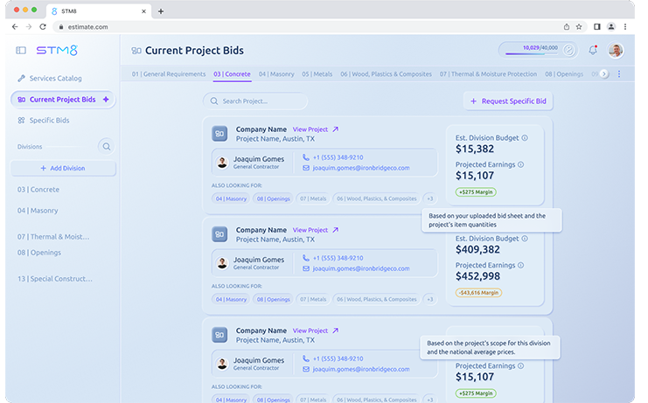The image size is (648, 403).
Task: Click info icon beside first Projected Earnings
Action: pyautogui.click(x=520, y=164)
